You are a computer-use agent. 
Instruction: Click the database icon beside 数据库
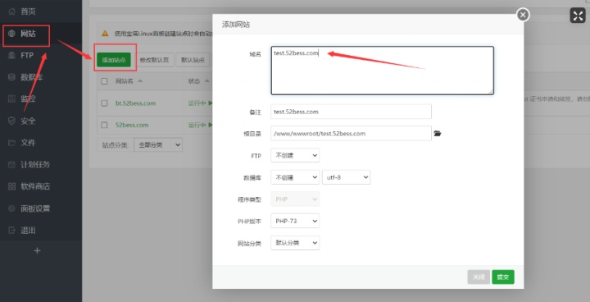(x=12, y=77)
